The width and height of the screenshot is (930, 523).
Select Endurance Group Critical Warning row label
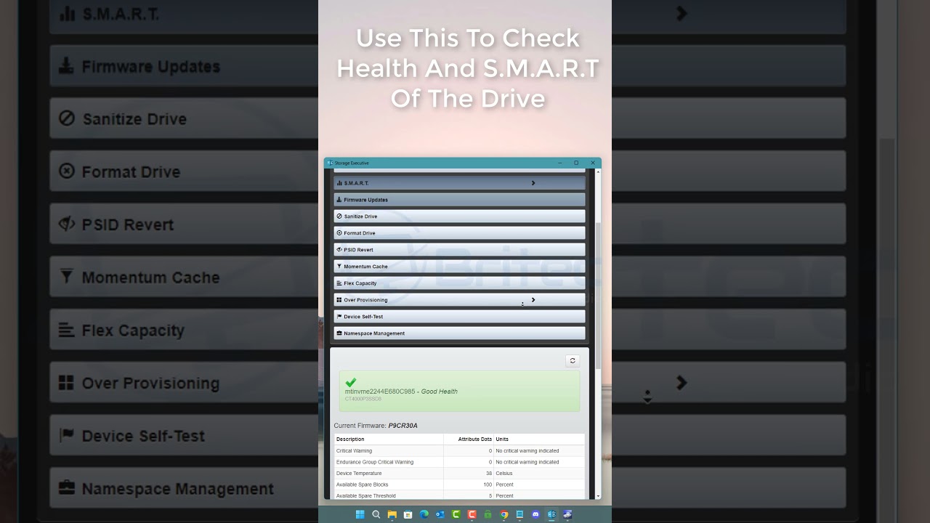pyautogui.click(x=375, y=462)
